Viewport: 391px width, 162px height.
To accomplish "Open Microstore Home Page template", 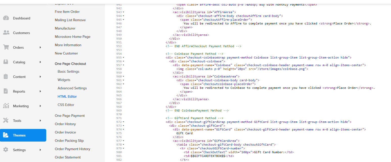I will coord(72,37).
